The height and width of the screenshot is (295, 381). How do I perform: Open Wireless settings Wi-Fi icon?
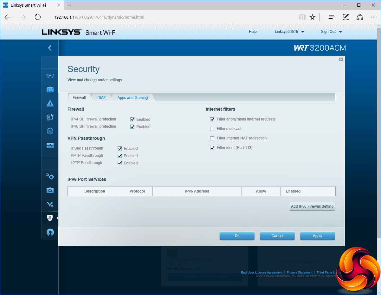[50, 204]
